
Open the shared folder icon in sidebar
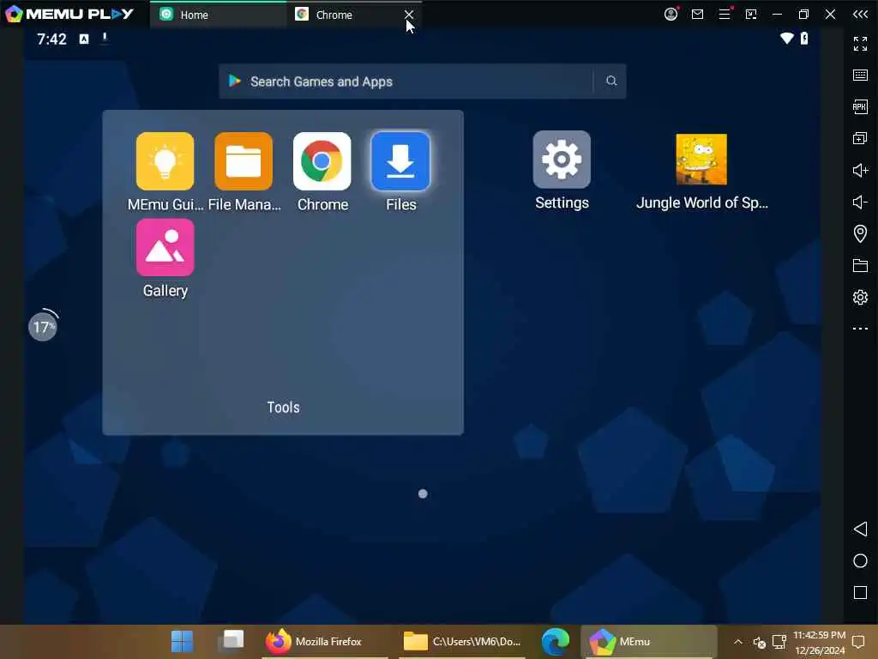(x=860, y=265)
